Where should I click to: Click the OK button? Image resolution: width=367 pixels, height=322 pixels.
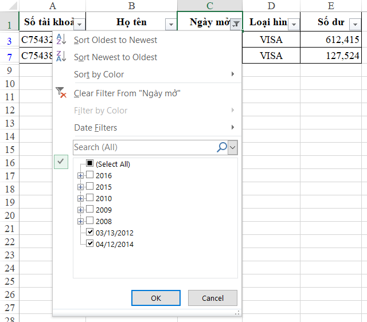[156, 298]
